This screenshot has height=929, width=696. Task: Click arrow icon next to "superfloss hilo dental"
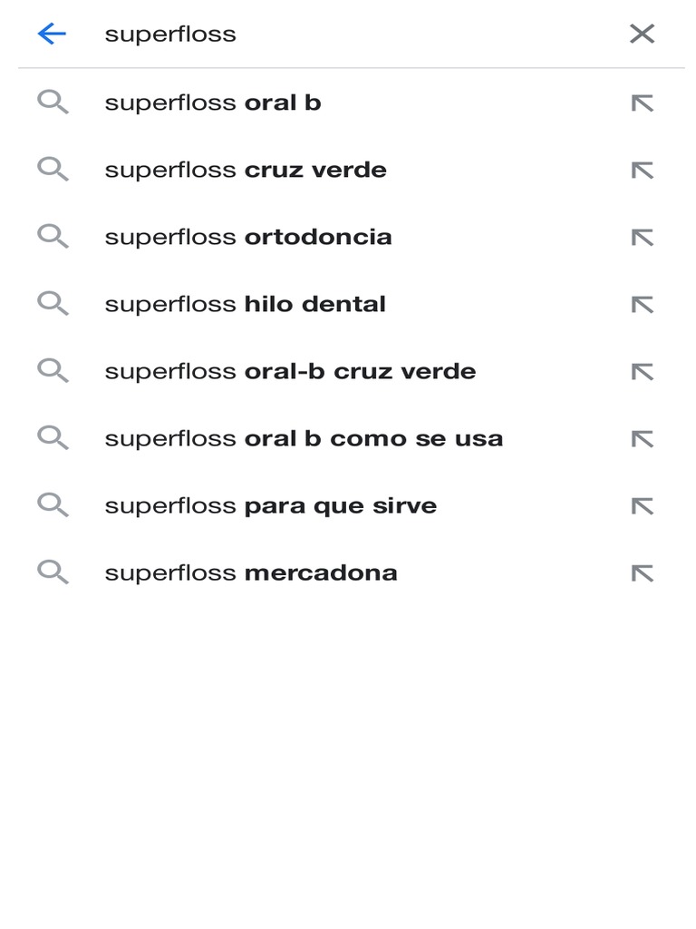click(x=642, y=305)
